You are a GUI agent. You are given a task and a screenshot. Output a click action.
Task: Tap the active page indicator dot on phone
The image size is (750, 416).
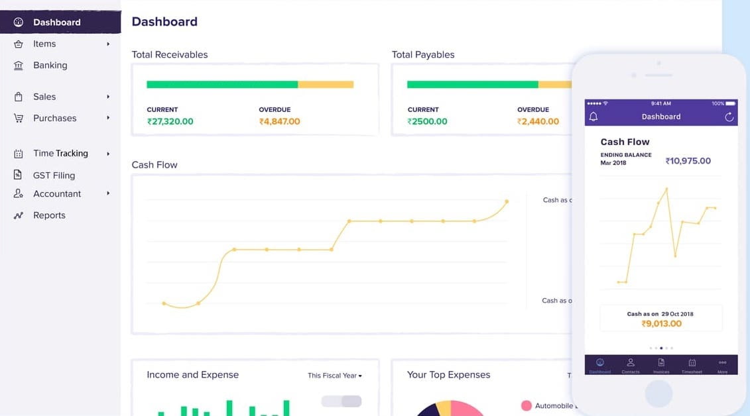[x=661, y=348]
